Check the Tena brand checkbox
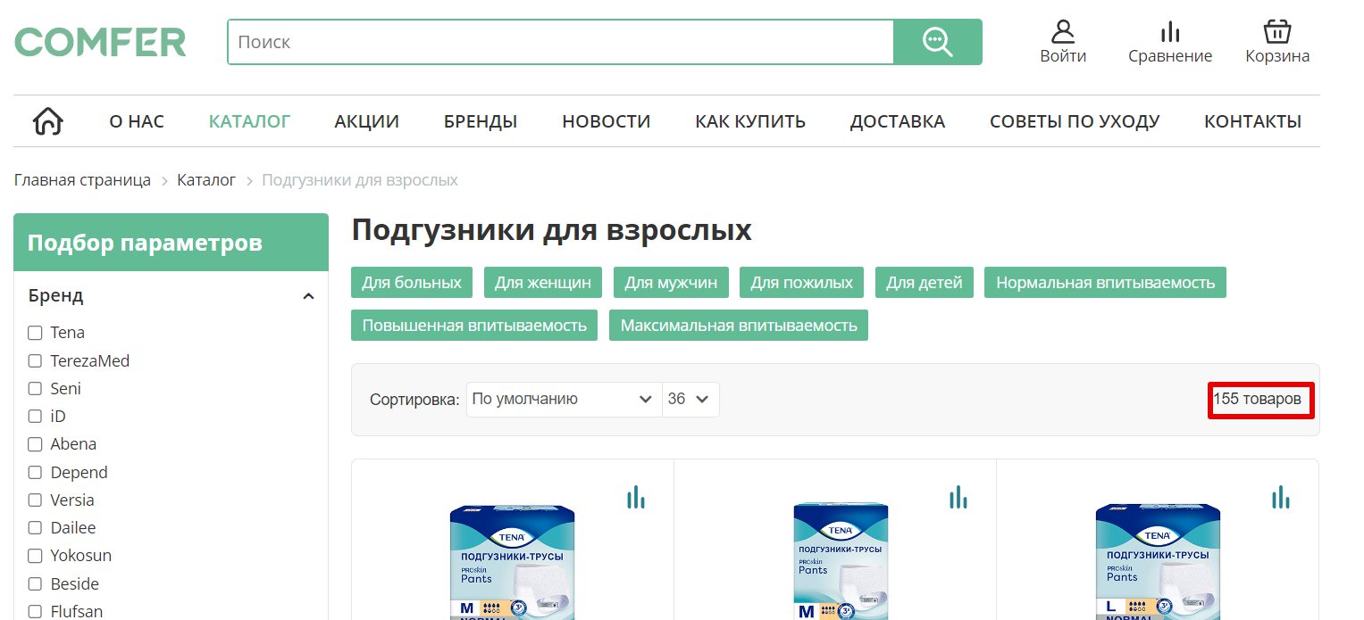1364x620 pixels. tap(35, 333)
